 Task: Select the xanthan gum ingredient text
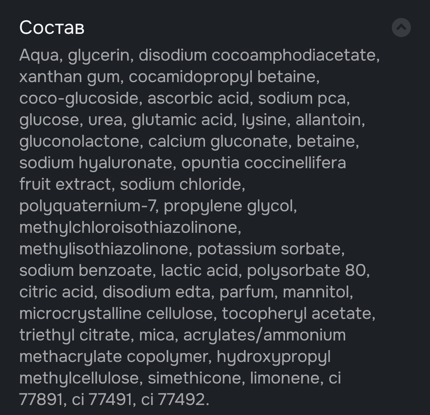pyautogui.click(x=70, y=77)
